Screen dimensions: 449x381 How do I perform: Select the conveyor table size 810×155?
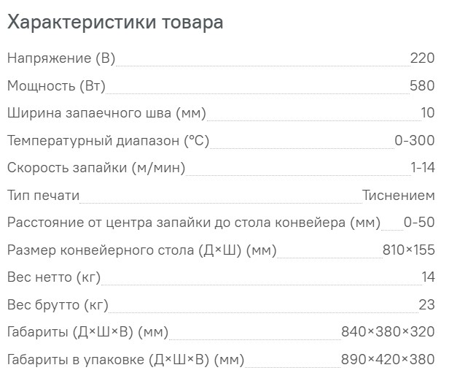coord(408,250)
